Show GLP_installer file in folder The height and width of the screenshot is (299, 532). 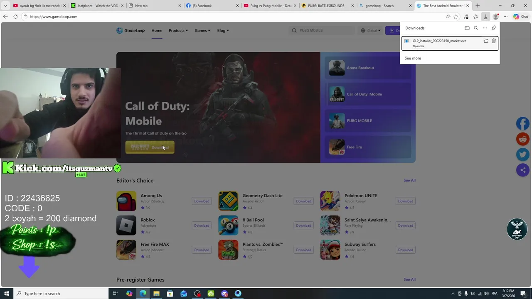coord(486,41)
